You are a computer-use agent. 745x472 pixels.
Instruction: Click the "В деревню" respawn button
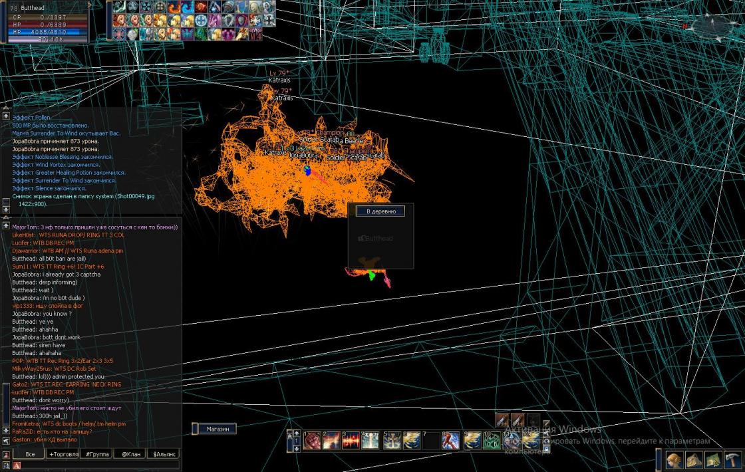point(380,211)
